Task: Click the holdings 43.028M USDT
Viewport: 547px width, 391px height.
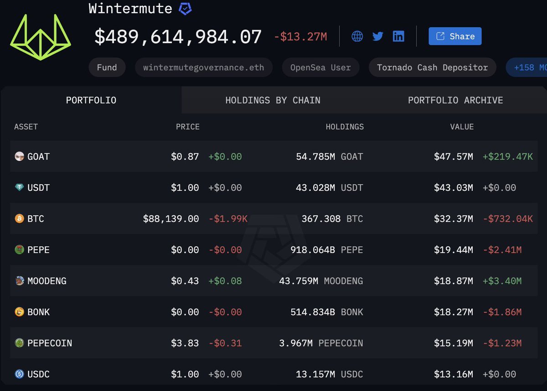Action: tap(330, 188)
